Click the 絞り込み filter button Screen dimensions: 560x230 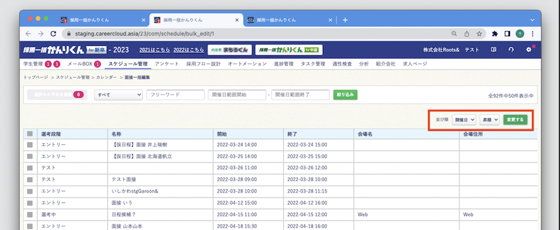tap(345, 95)
